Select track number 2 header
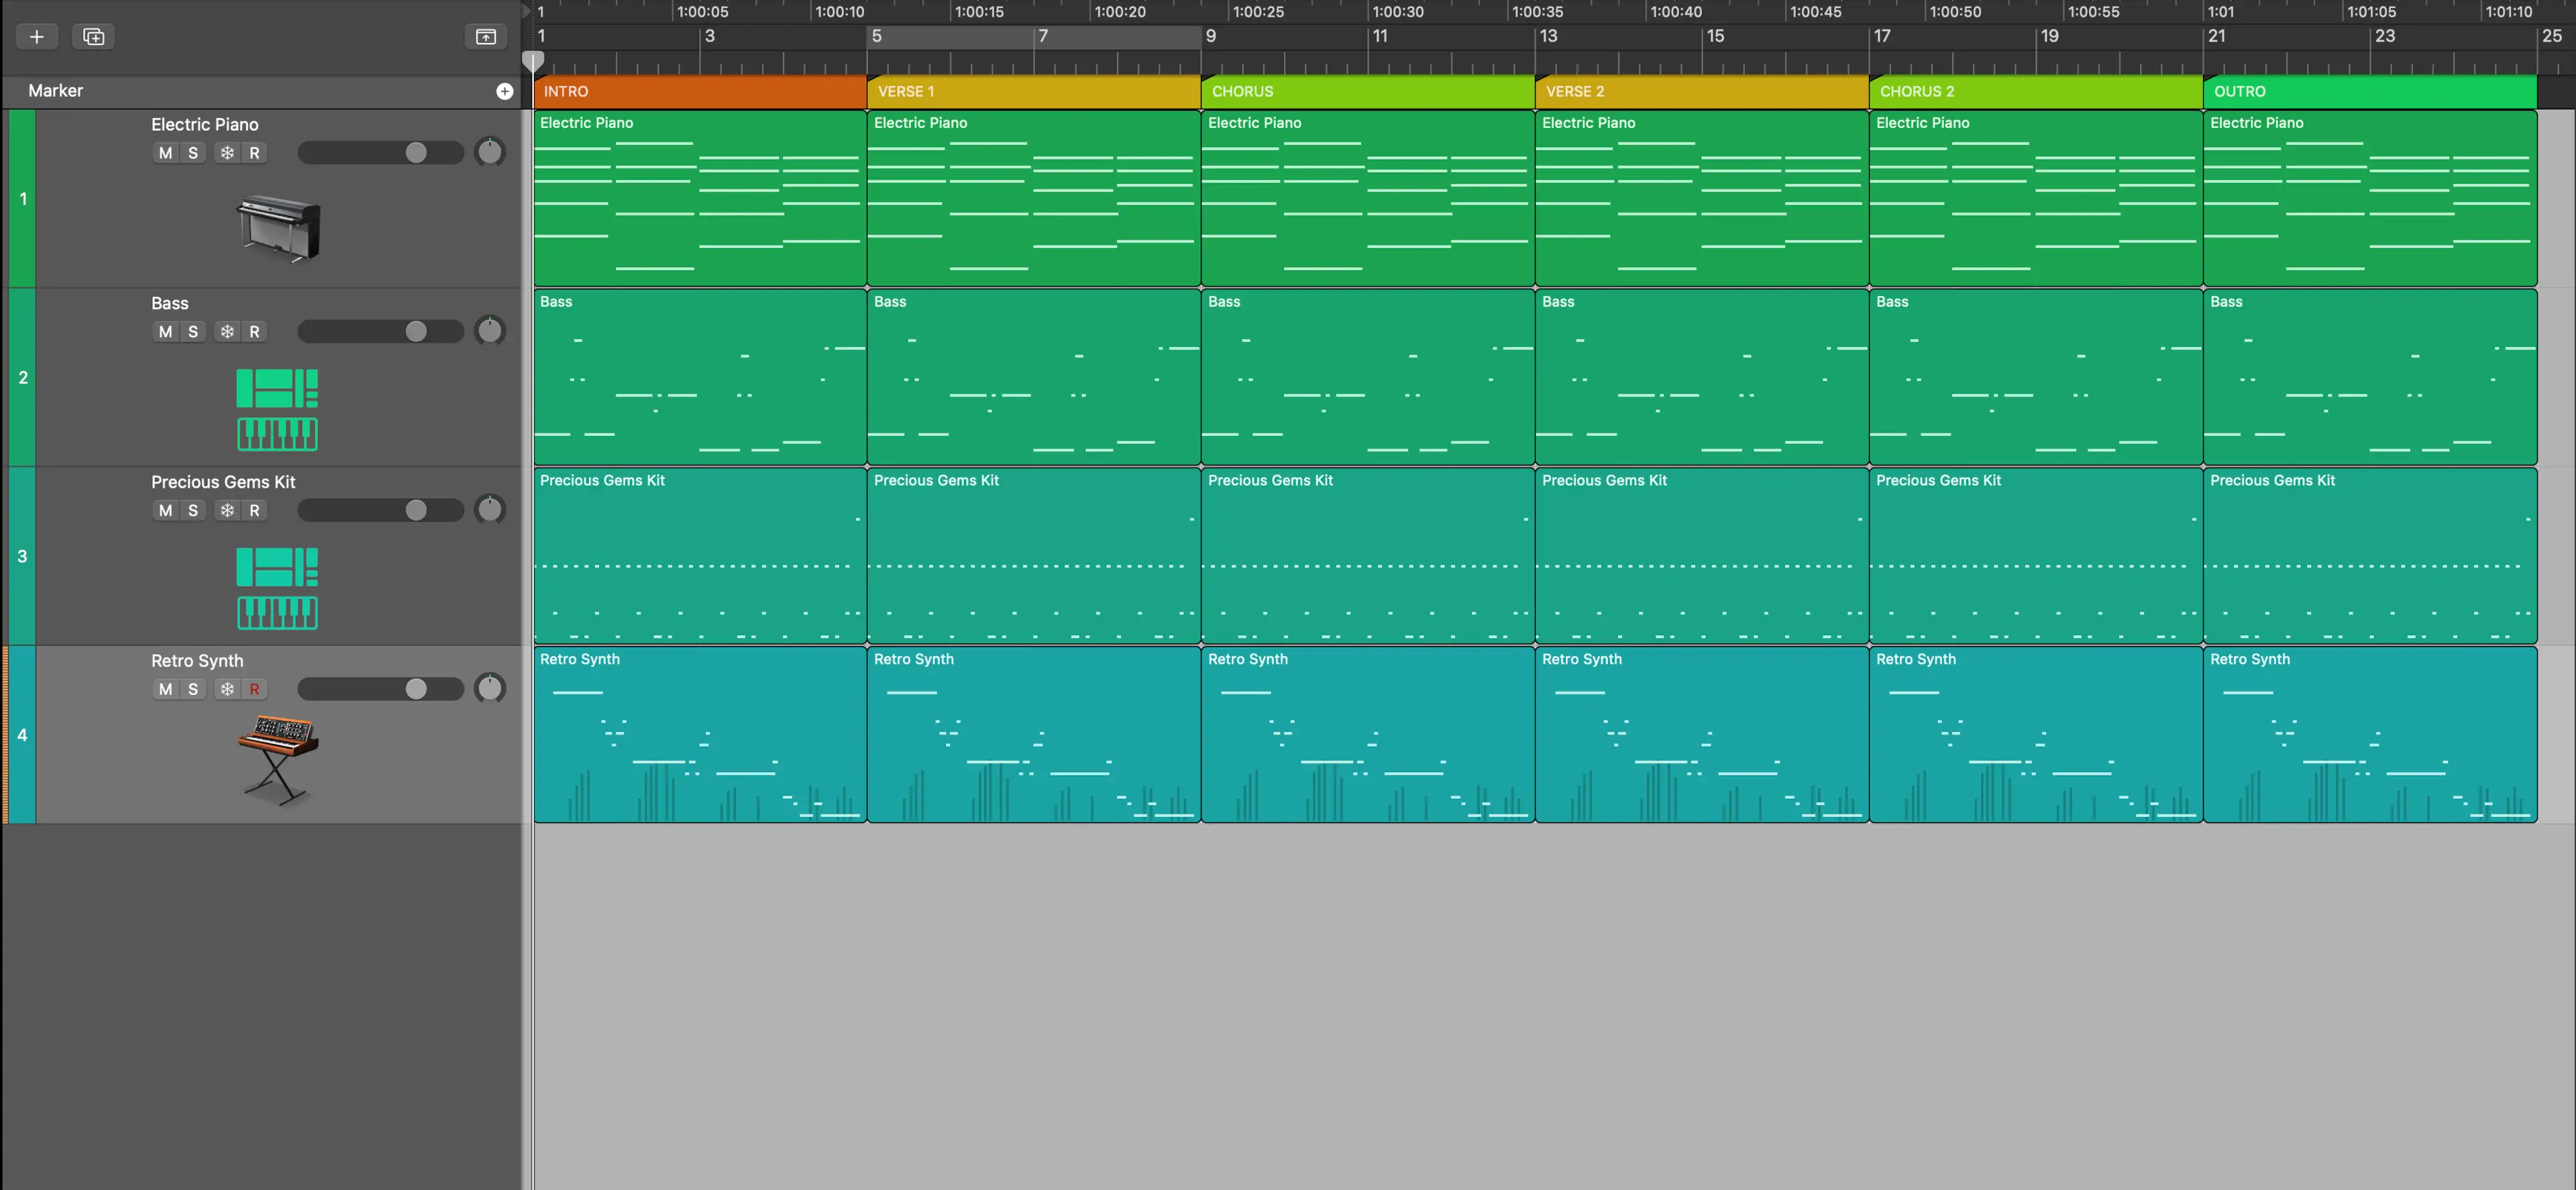This screenshot has height=1190, width=2576. [x=22, y=378]
